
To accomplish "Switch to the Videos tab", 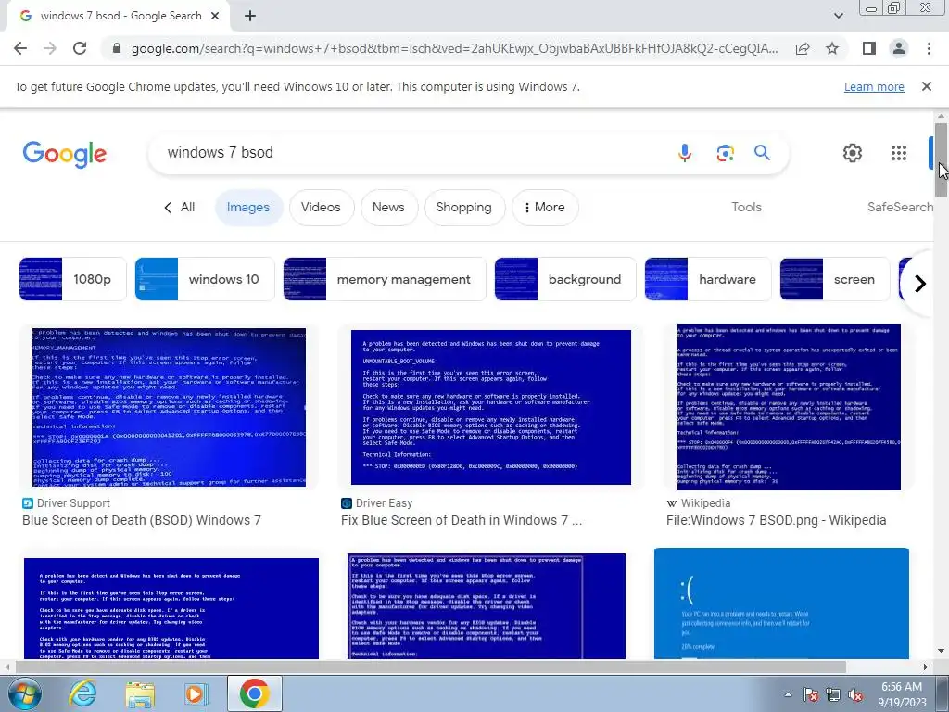I will tap(321, 207).
